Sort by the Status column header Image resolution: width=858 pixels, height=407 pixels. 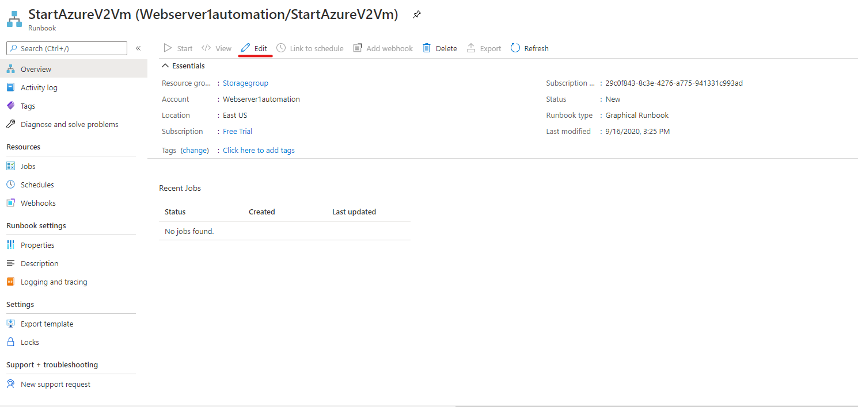click(175, 212)
